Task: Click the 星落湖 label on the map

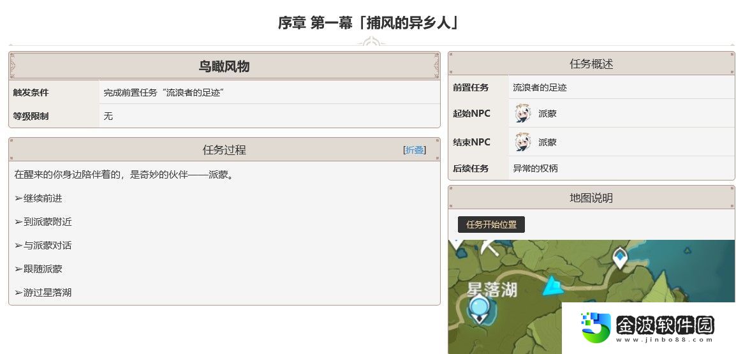Action: pos(491,289)
